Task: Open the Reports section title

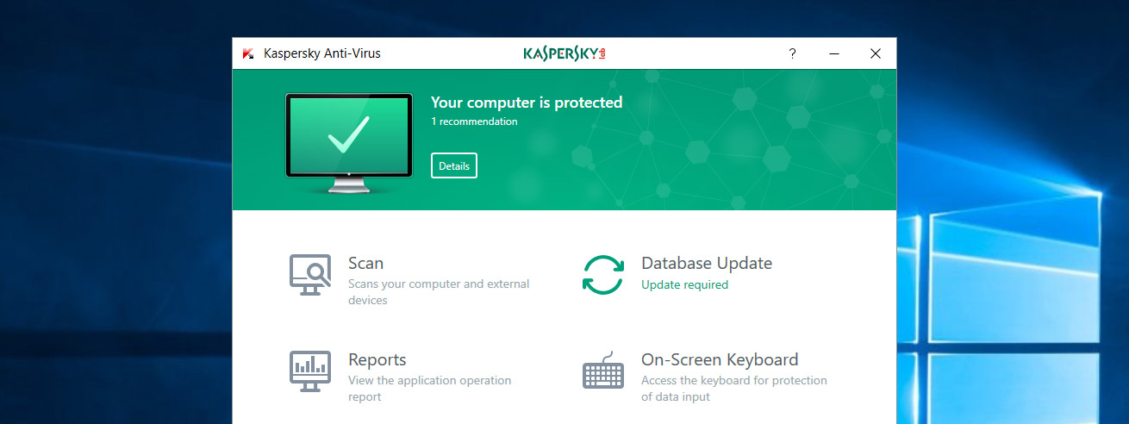Action: (x=377, y=359)
